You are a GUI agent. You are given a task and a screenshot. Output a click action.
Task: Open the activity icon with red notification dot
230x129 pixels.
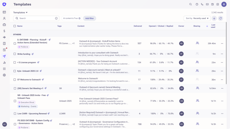click(x=4, y=50)
